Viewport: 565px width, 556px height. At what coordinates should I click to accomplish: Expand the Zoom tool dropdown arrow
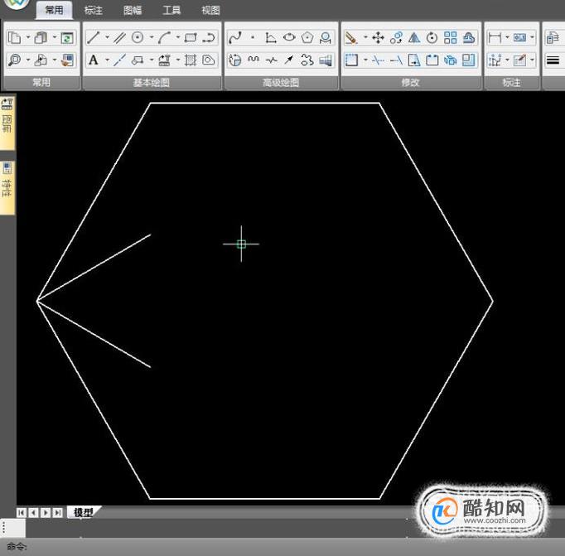pyautogui.click(x=27, y=60)
